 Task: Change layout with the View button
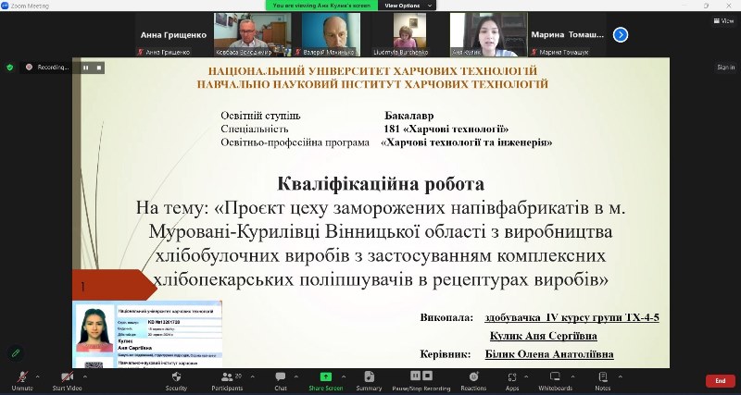coord(723,20)
